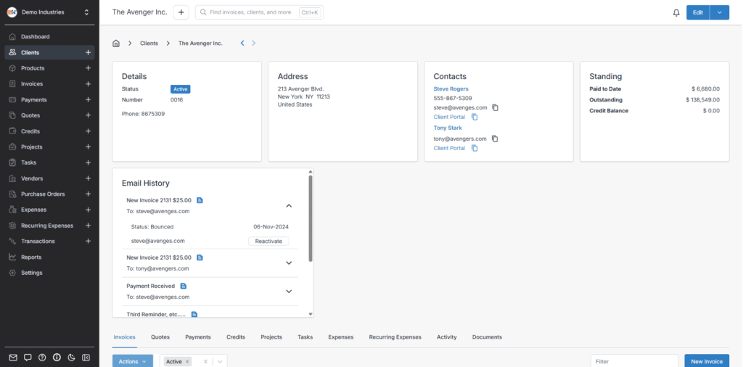Collapse the sidebar using the panel icon
The image size is (743, 367).
point(86,358)
